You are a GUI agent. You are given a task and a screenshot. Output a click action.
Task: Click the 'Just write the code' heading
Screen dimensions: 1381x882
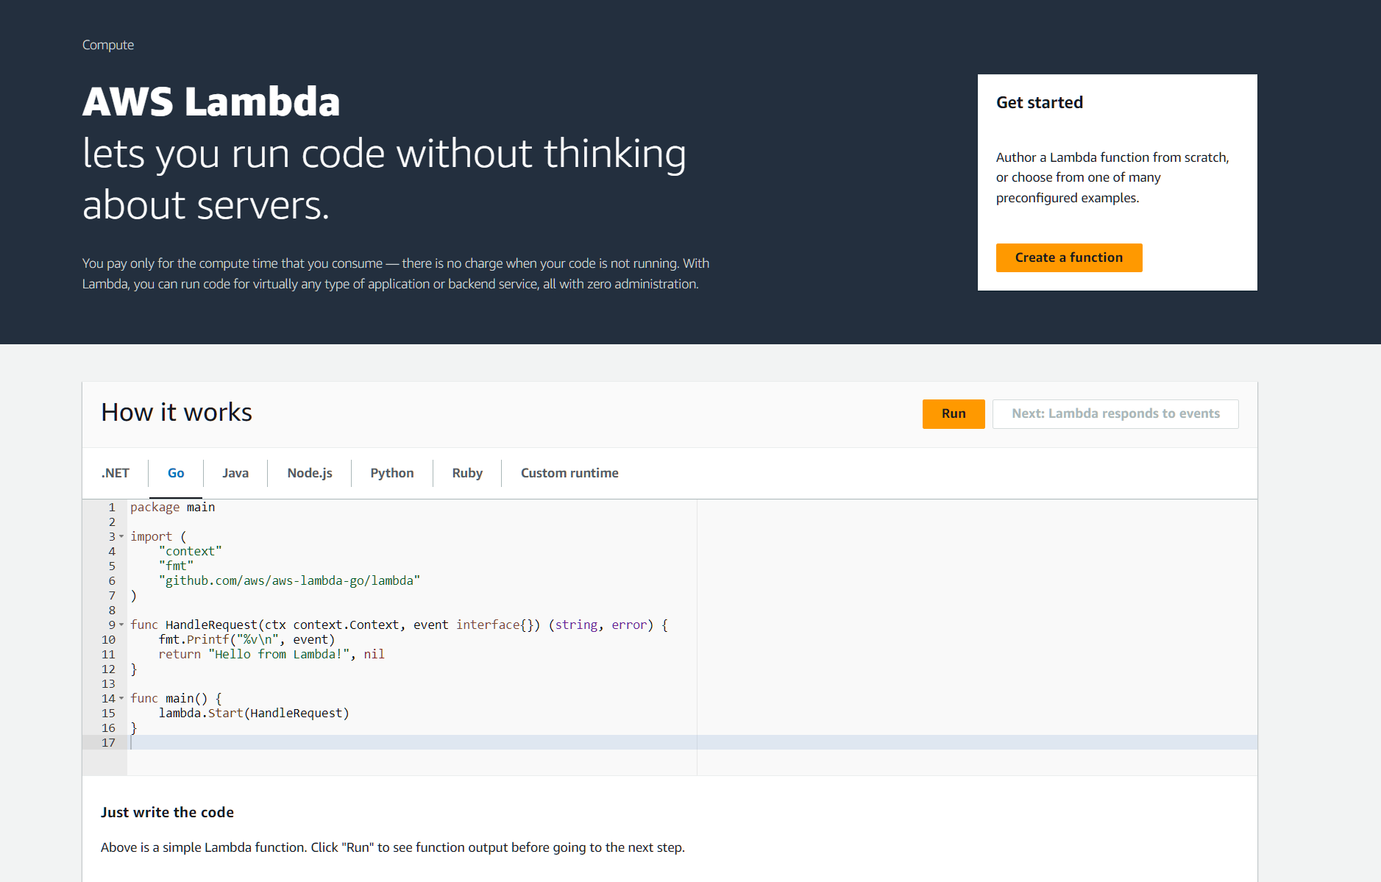click(x=167, y=812)
